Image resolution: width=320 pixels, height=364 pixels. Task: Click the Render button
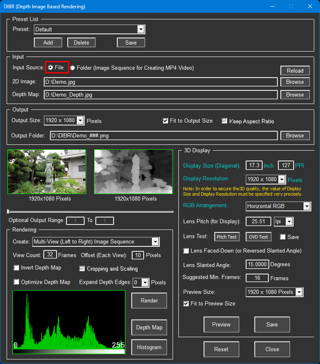149,300
